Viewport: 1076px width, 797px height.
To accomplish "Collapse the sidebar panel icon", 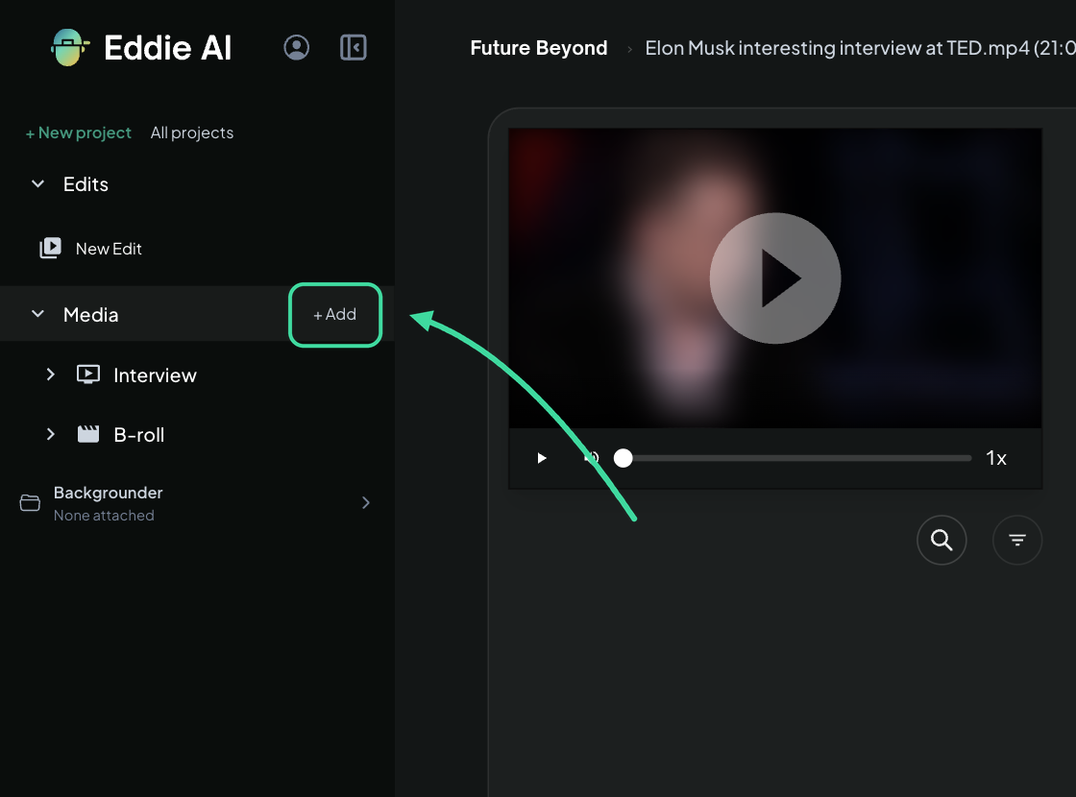I will (354, 47).
